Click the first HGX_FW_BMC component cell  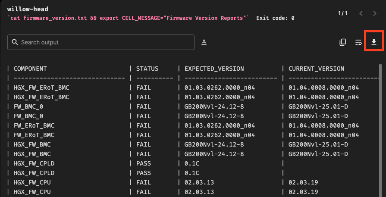(32, 144)
